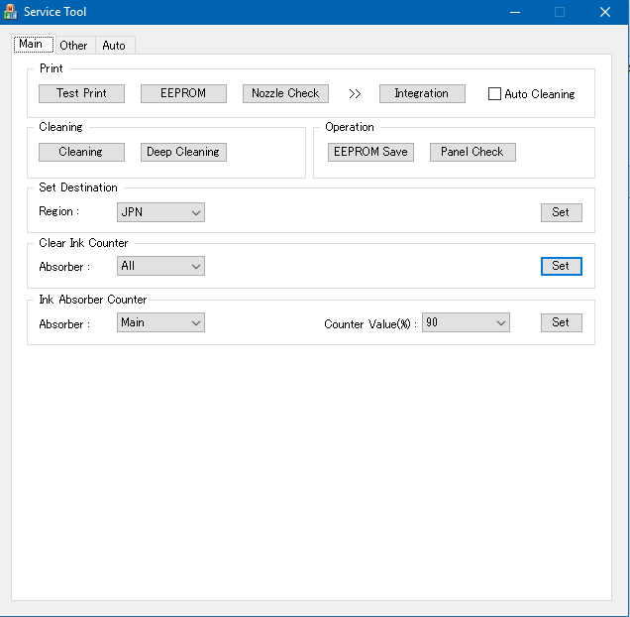
Task: Click the EEPROM Save button
Action: [x=370, y=152]
